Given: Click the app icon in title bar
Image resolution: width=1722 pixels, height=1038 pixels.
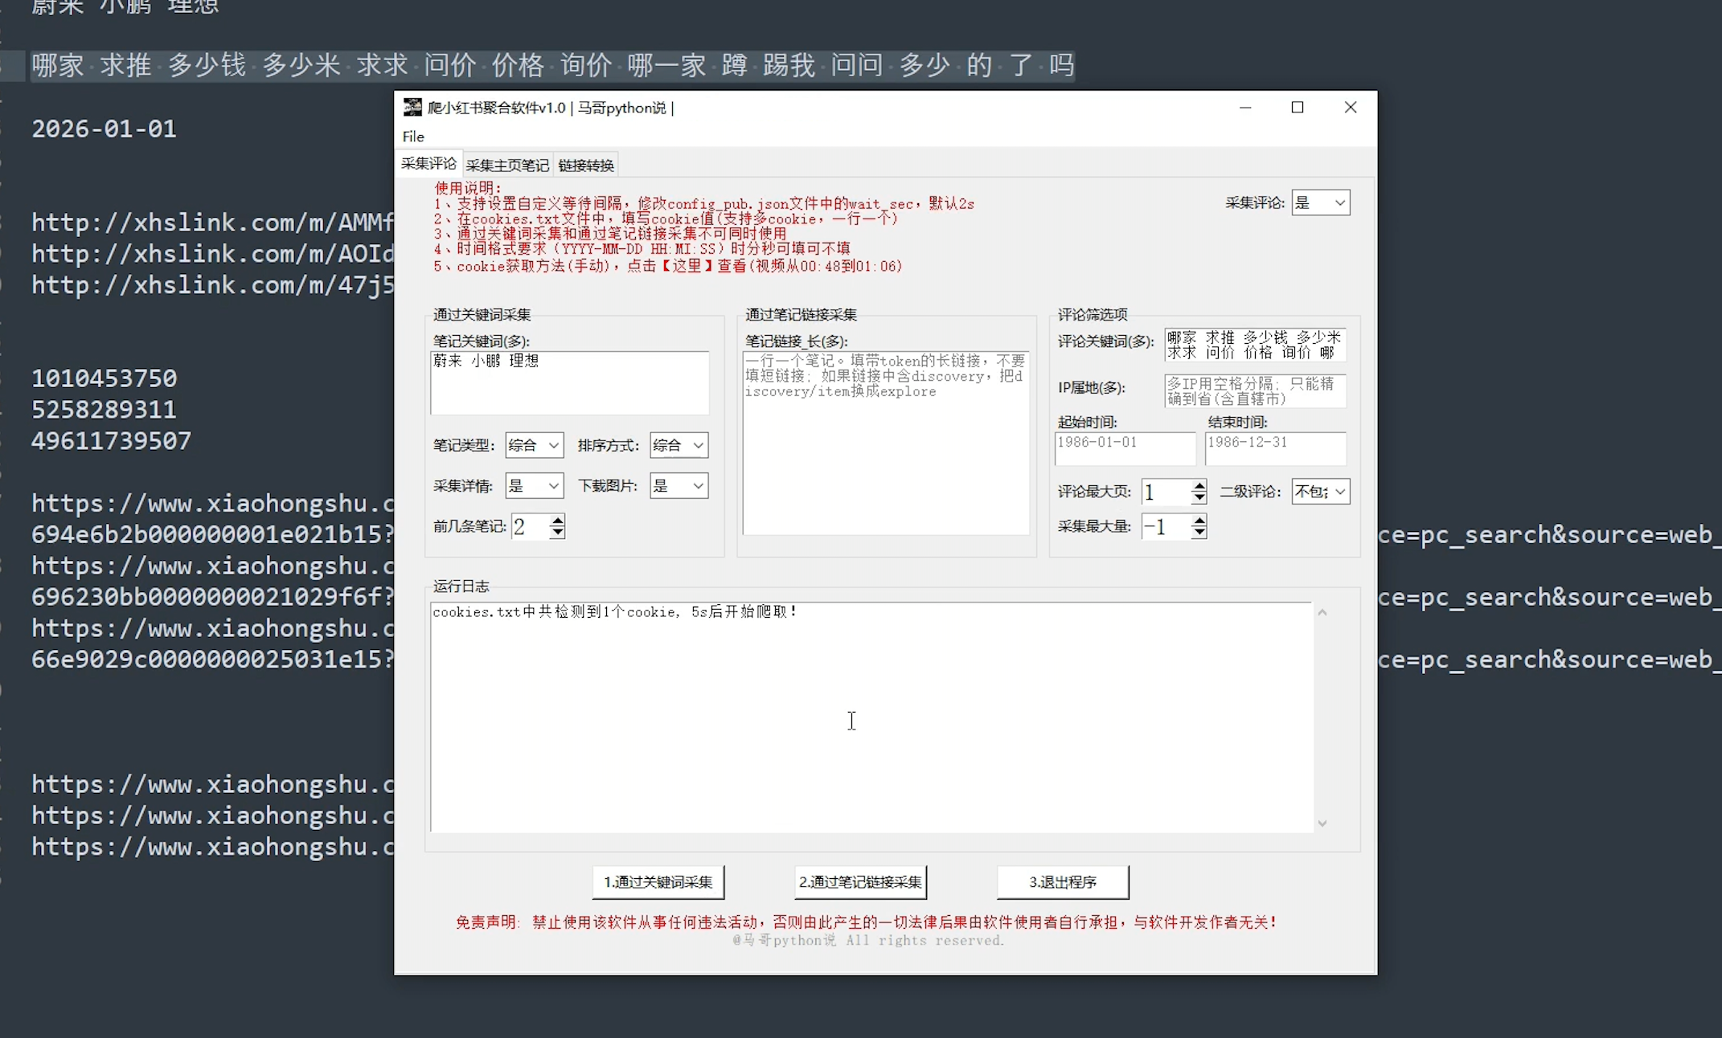Looking at the screenshot, I should (412, 107).
